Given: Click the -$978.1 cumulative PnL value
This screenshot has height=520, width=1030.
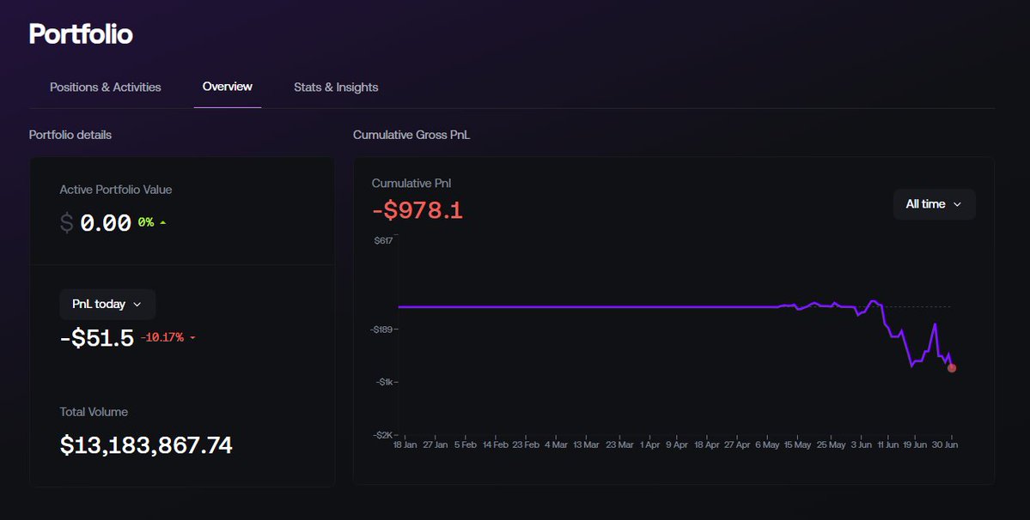Looking at the screenshot, I should (x=417, y=210).
